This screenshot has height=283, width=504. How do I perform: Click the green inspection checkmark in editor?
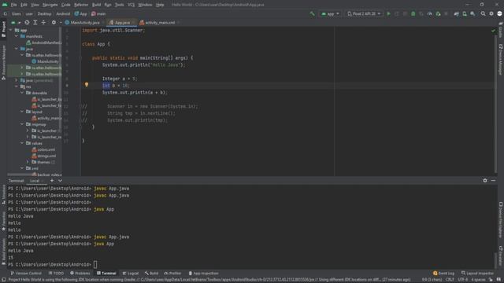(x=494, y=31)
